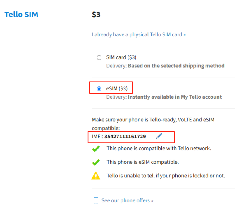Select the SIM card ($3) radio button
The height and width of the screenshot is (206, 241).
99,57
